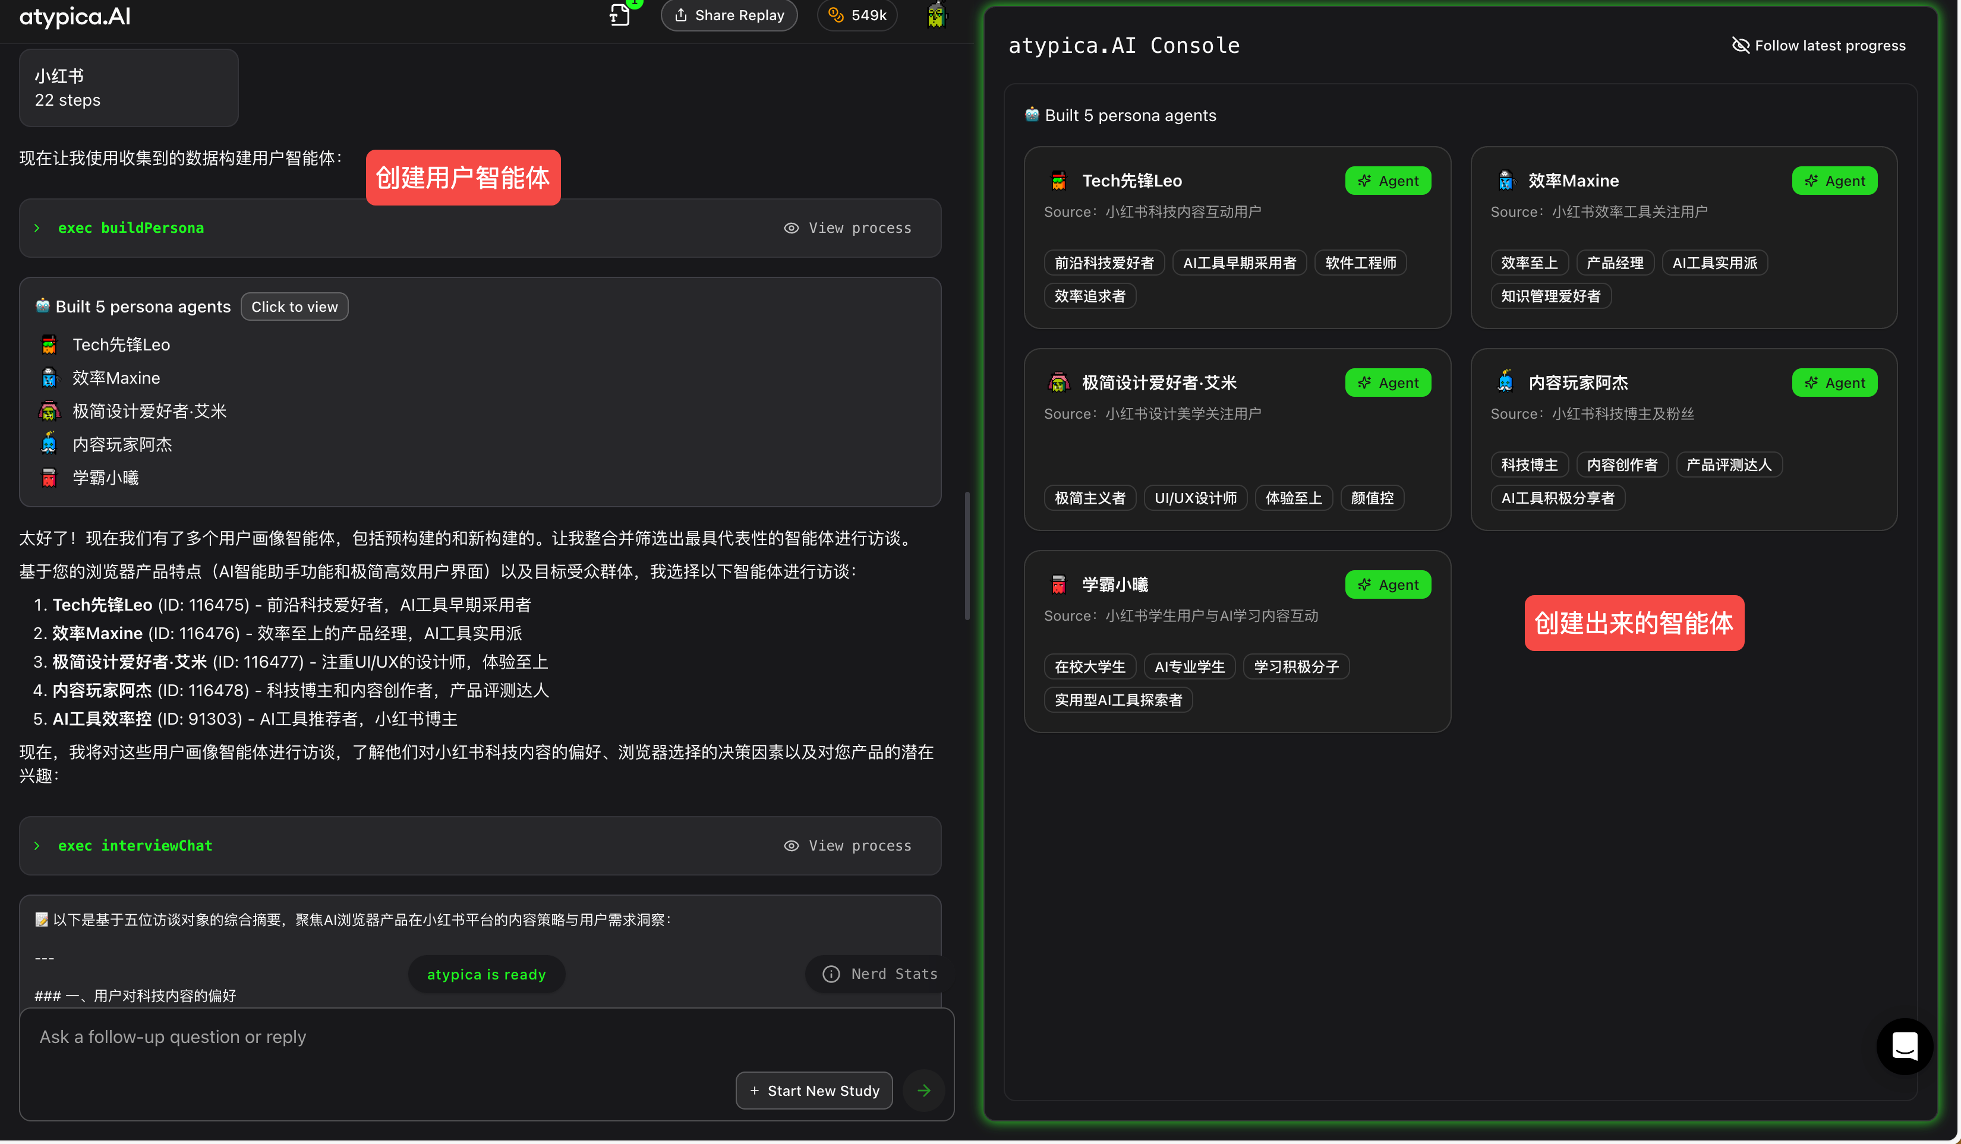Select 效率Maxine in persona agents list
The height and width of the screenshot is (1144, 1961).
[x=116, y=378]
